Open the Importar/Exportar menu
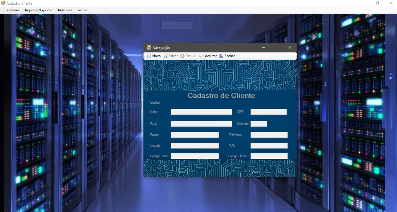This screenshot has height=212, width=397. click(x=39, y=10)
